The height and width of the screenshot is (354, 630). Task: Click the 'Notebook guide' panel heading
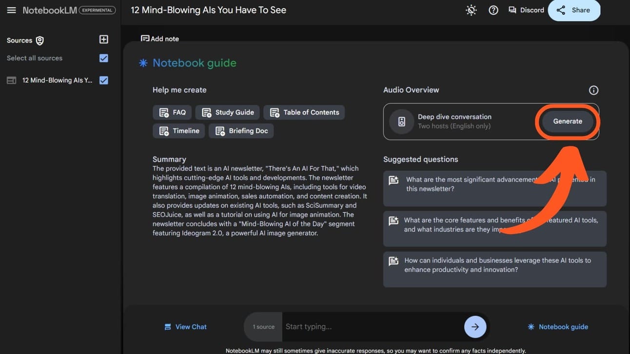coord(195,63)
